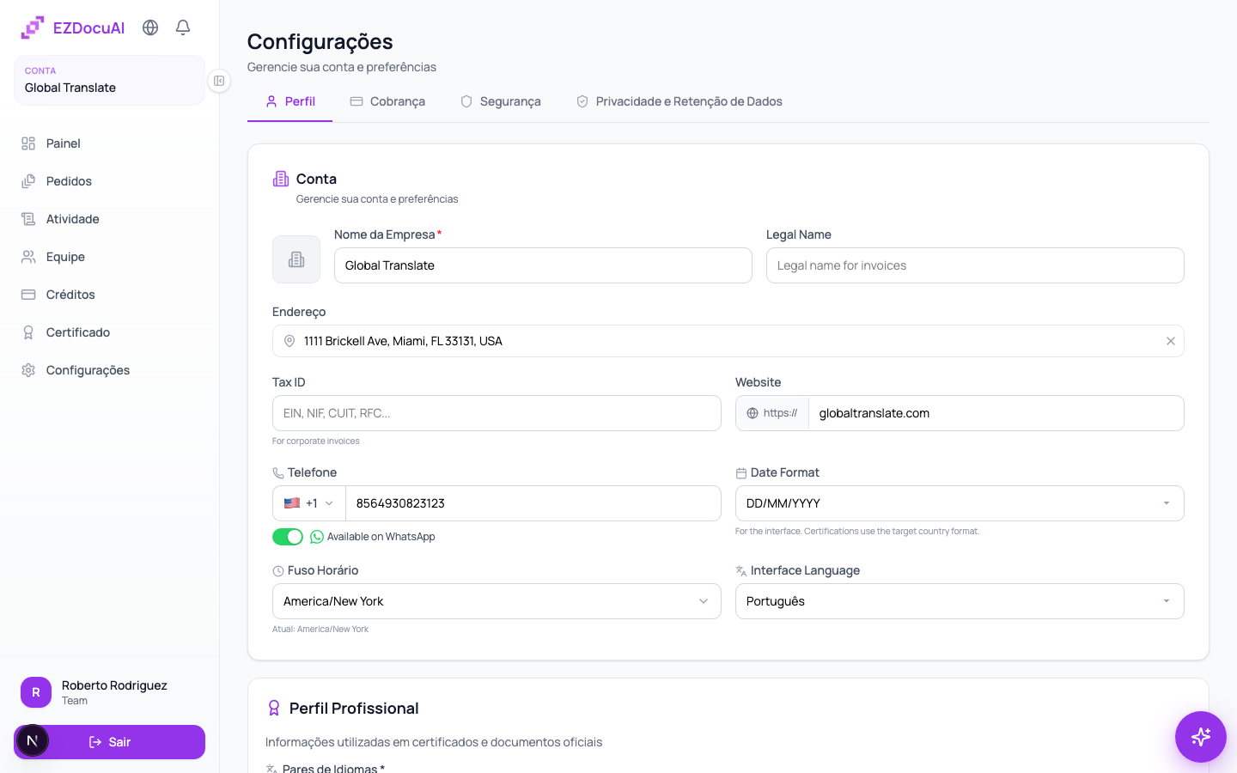Expand the Fuso Horário dropdown
The width and height of the screenshot is (1237, 773).
(497, 601)
